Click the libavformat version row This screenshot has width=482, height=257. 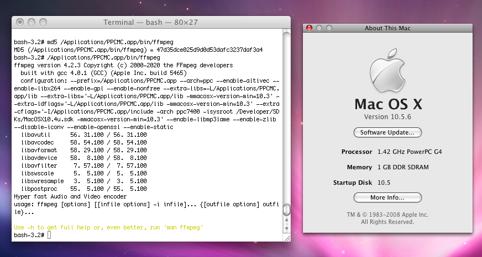pyautogui.click(x=84, y=150)
